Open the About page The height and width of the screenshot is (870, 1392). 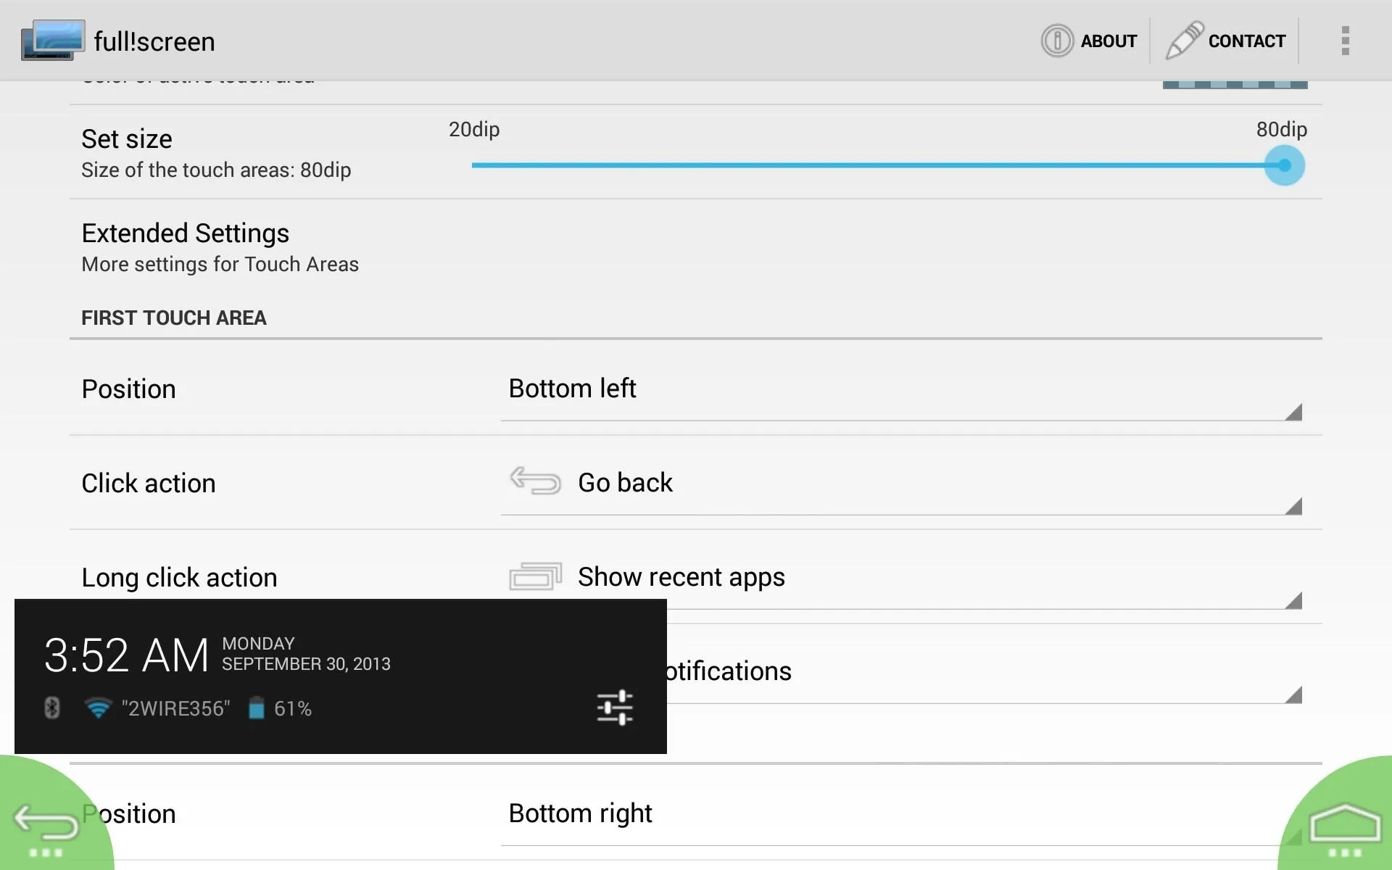pyautogui.click(x=1090, y=41)
